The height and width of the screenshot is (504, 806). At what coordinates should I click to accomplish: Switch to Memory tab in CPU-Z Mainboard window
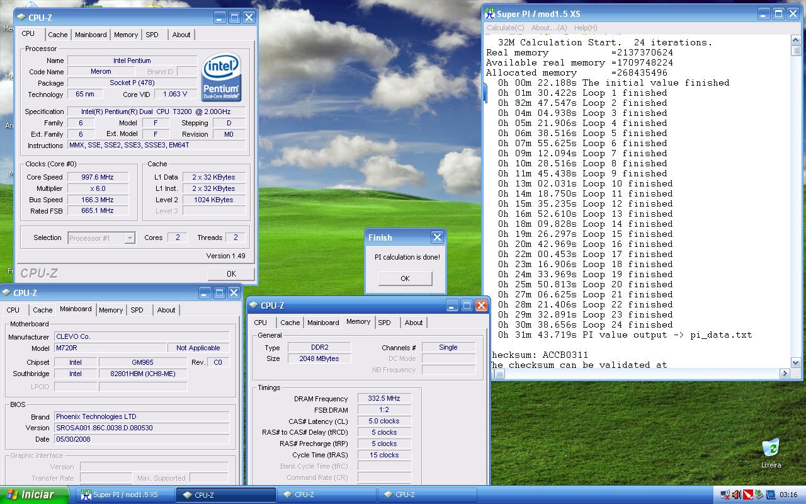click(111, 310)
